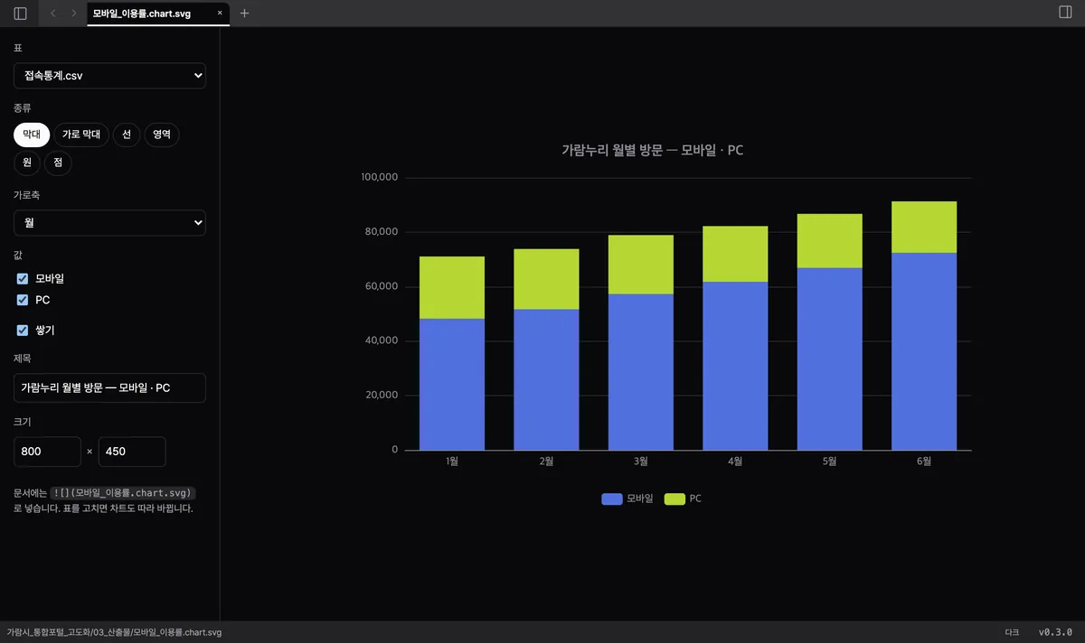Click the file path in status bar
This screenshot has width=1085, height=643.
pyautogui.click(x=114, y=632)
